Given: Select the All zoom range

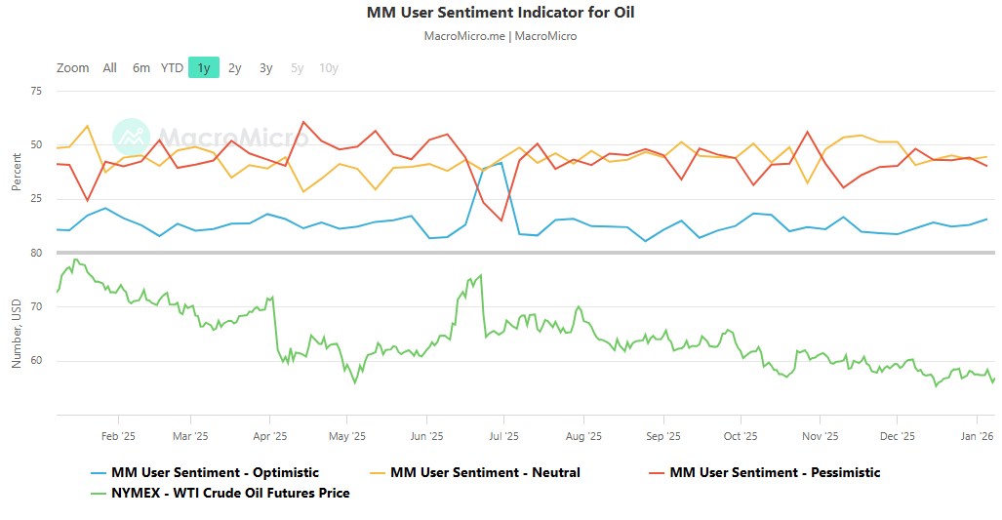Looking at the screenshot, I should point(110,68).
